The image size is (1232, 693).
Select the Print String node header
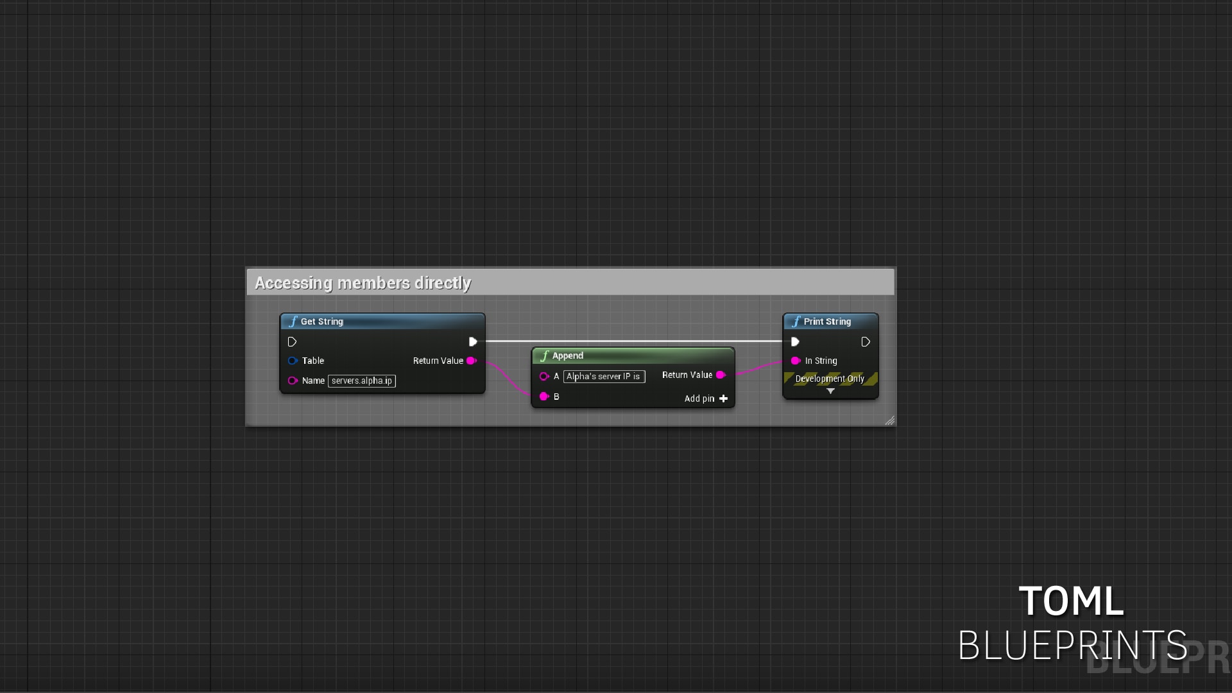(x=828, y=321)
